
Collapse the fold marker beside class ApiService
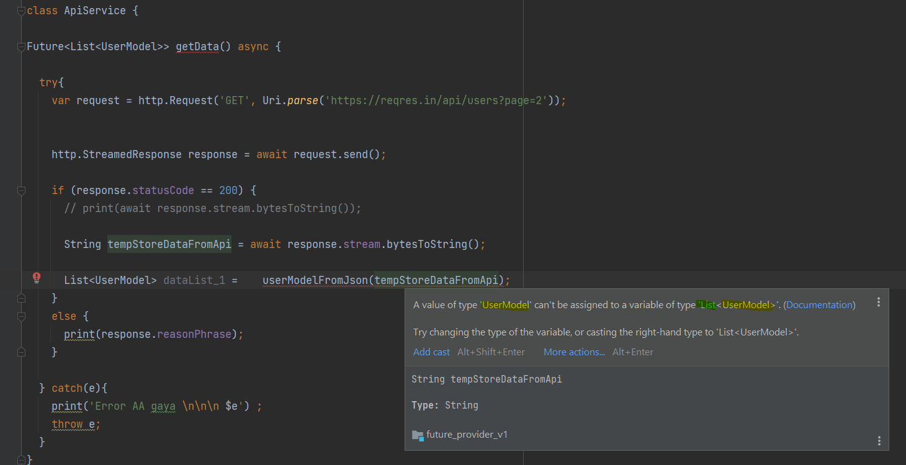[21, 11]
